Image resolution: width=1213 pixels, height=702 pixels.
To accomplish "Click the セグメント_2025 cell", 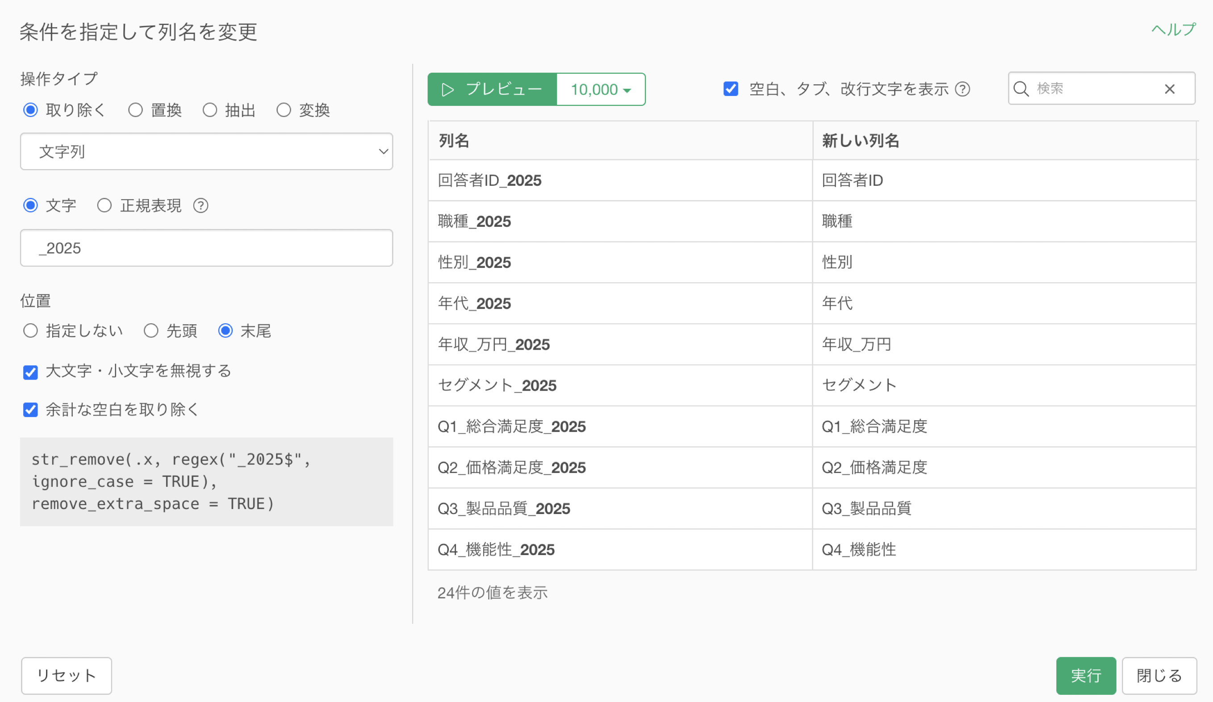I will pos(620,385).
